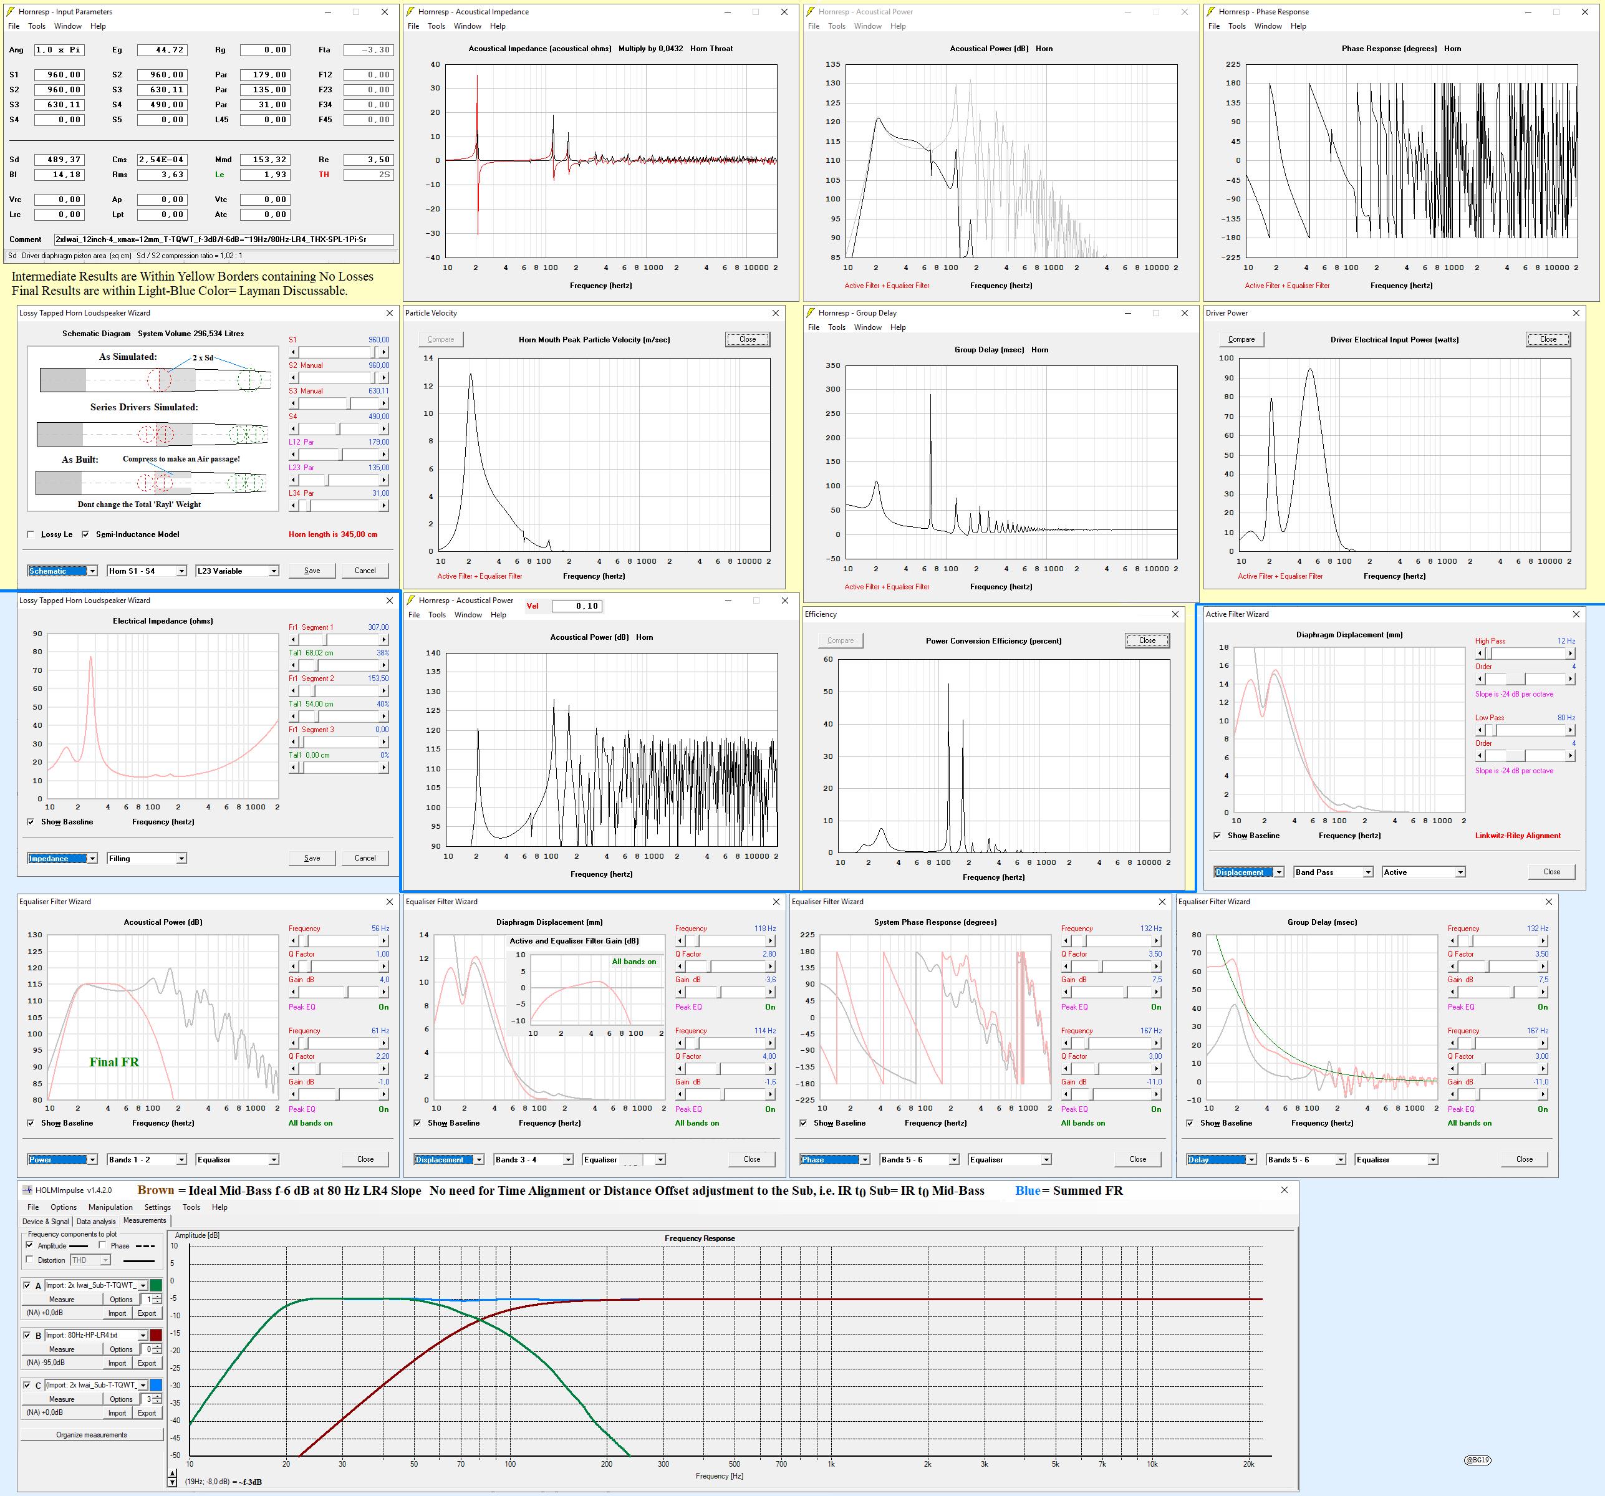Click Save in the Schematic wizard

[x=312, y=571]
